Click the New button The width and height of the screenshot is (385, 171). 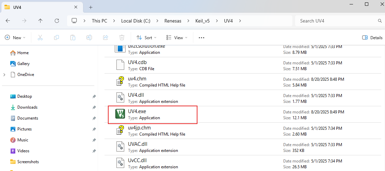click(x=15, y=37)
